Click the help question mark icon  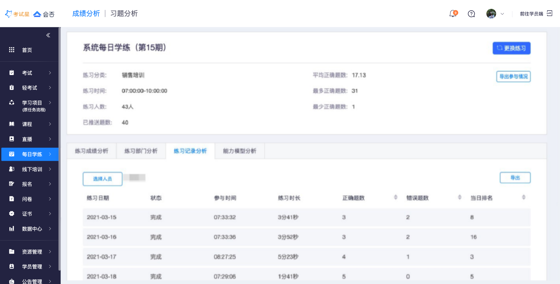tap(471, 14)
